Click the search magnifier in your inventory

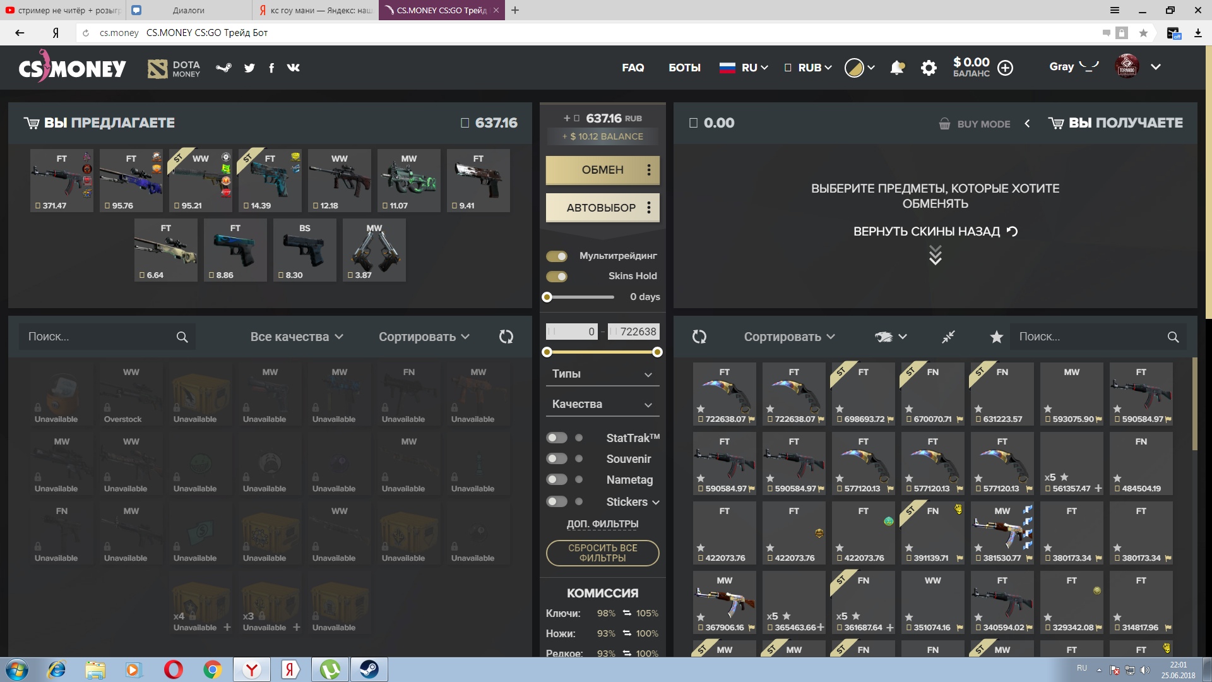(x=182, y=337)
